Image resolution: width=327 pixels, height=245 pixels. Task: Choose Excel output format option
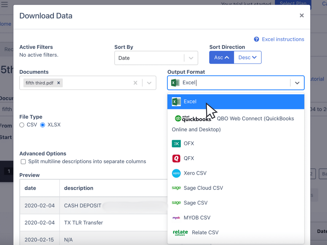click(236, 101)
